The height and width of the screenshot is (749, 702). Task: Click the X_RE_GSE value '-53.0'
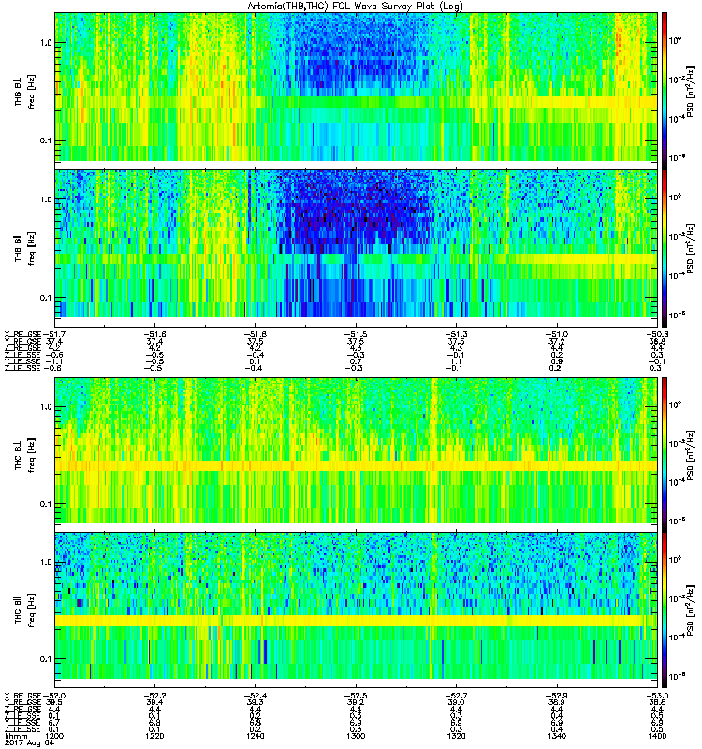pos(657,696)
